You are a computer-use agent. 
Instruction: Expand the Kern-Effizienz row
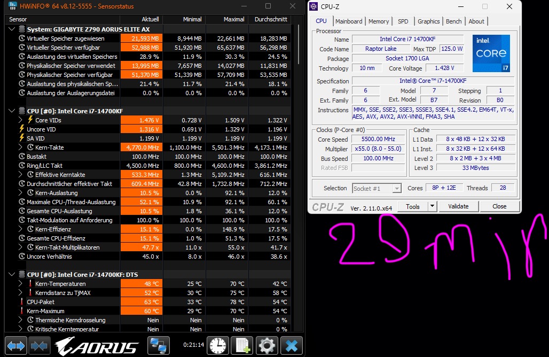[20, 229]
